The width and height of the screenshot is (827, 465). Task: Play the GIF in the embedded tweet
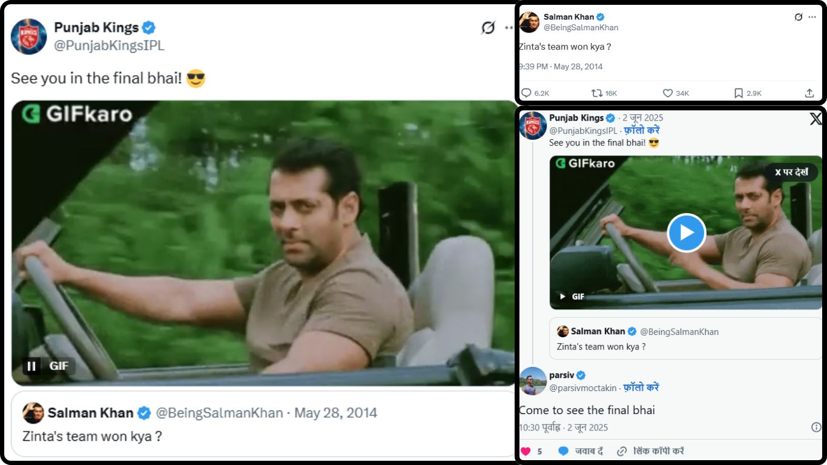[x=687, y=233]
